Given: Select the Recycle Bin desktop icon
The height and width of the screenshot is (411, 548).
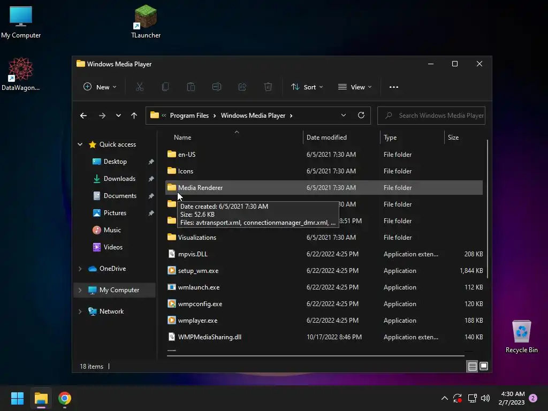Looking at the screenshot, I should (x=521, y=337).
